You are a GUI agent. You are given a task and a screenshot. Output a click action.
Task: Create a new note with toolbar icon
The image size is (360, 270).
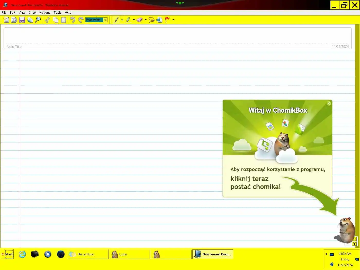coord(6,20)
